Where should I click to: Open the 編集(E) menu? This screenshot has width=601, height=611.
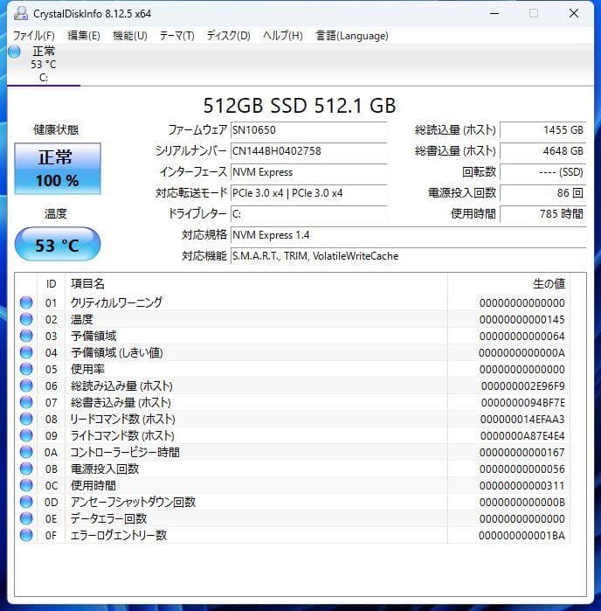pyautogui.click(x=84, y=36)
